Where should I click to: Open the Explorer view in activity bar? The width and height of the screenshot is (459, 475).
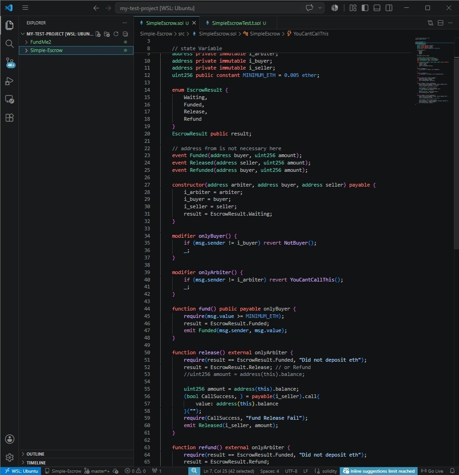[x=9, y=25]
